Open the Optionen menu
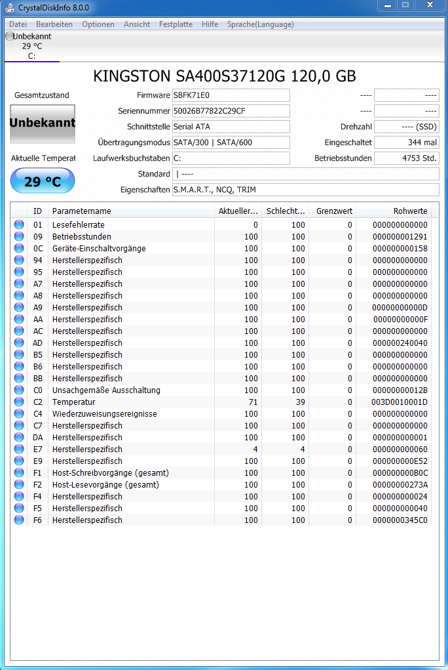Image resolution: width=448 pixels, height=670 pixels. 98,24
